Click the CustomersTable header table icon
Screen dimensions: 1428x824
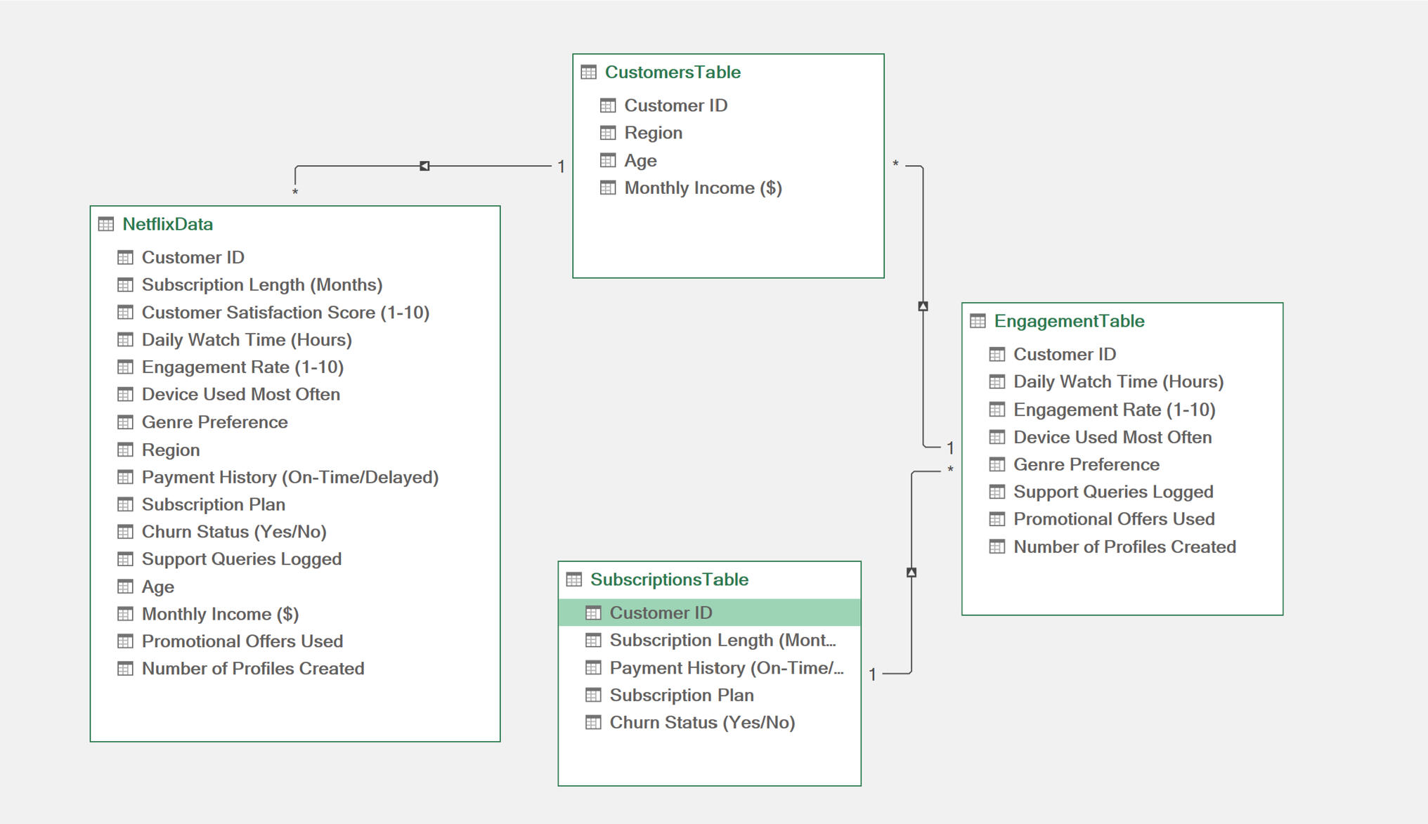click(589, 72)
